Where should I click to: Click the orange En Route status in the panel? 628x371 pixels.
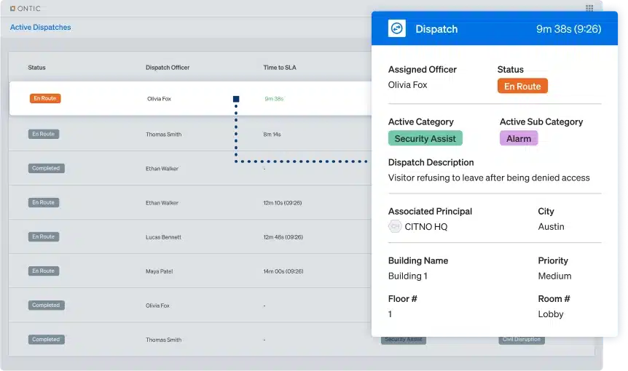(x=522, y=86)
